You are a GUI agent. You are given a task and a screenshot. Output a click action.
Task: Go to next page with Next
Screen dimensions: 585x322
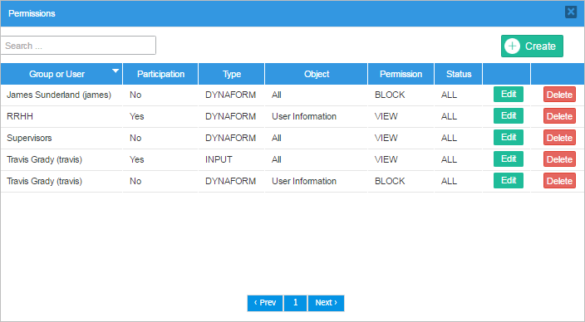pos(326,303)
